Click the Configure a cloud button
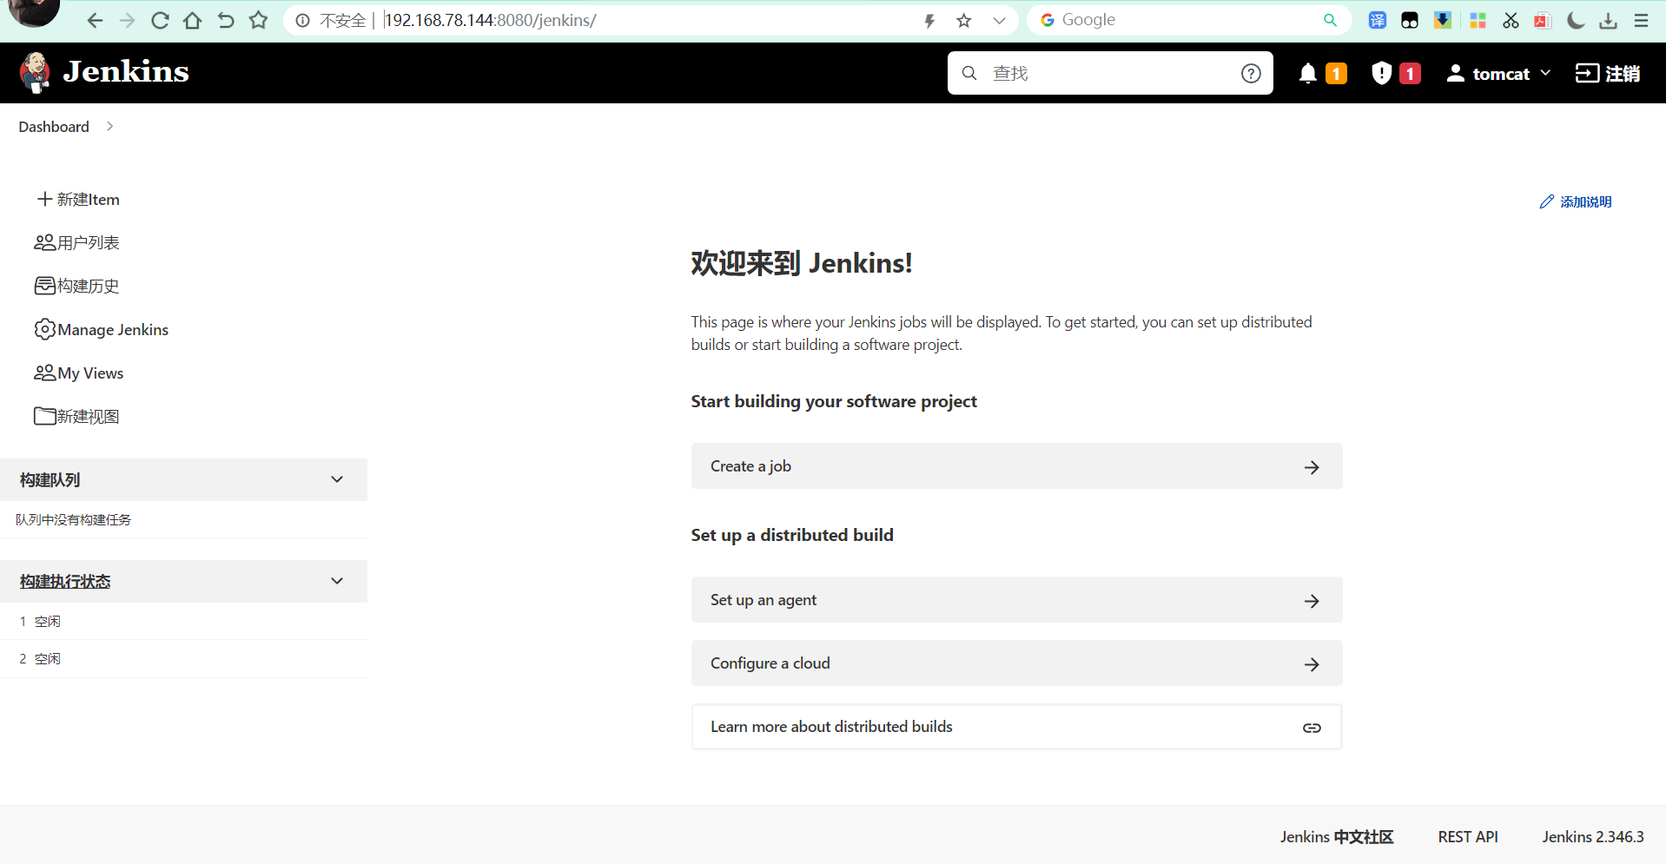Viewport: 1666px width, 864px height. coord(1016,663)
